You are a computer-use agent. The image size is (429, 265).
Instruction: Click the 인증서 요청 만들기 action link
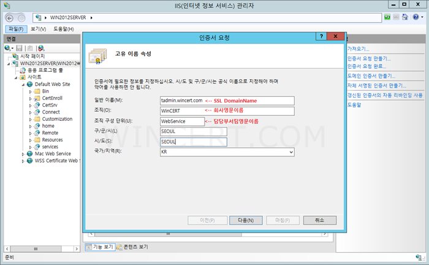pos(369,59)
